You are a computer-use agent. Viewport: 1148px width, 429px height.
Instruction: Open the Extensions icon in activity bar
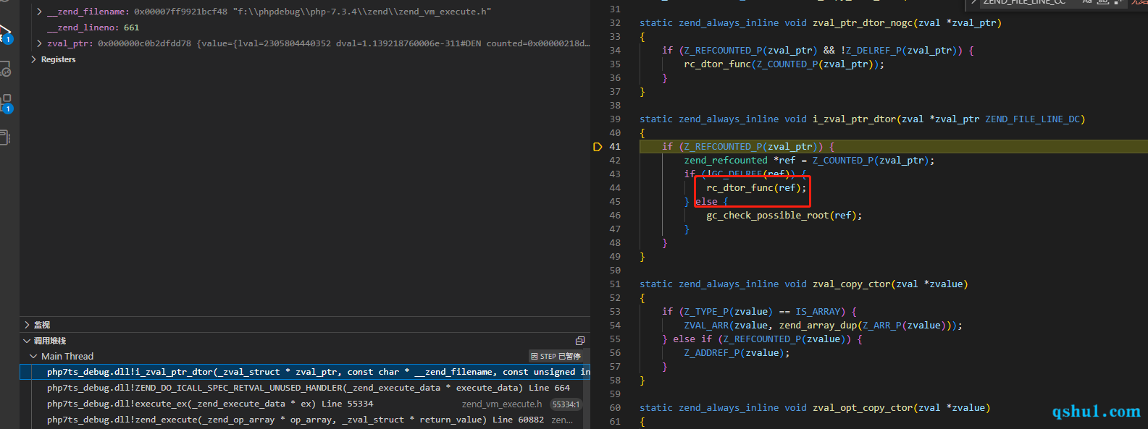(x=5, y=103)
